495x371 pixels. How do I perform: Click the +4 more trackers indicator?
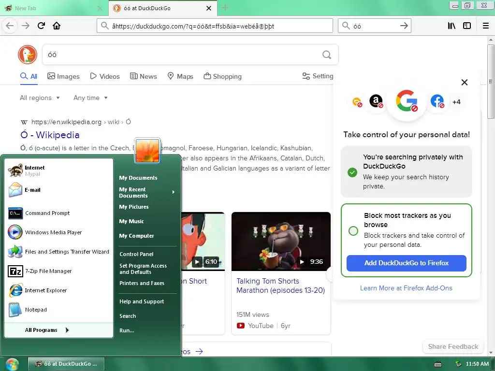456,102
